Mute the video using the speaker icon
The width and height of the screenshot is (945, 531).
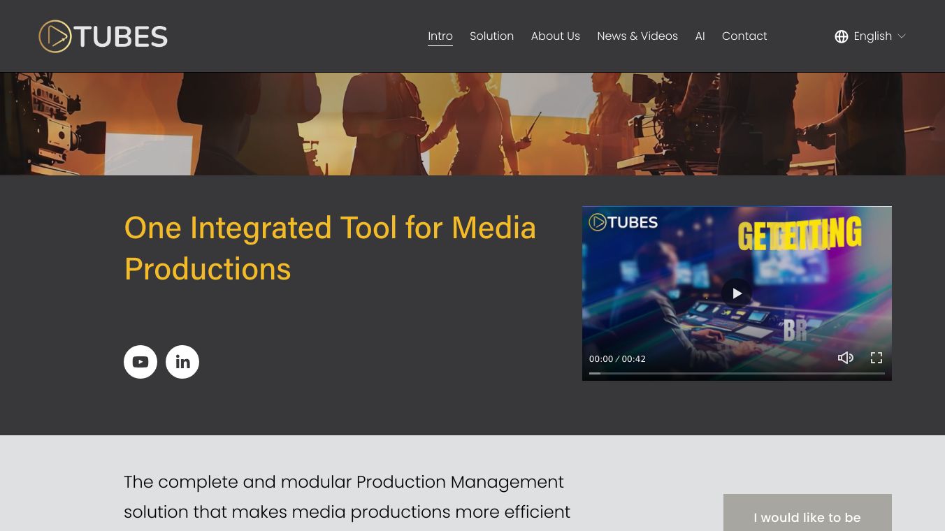845,358
